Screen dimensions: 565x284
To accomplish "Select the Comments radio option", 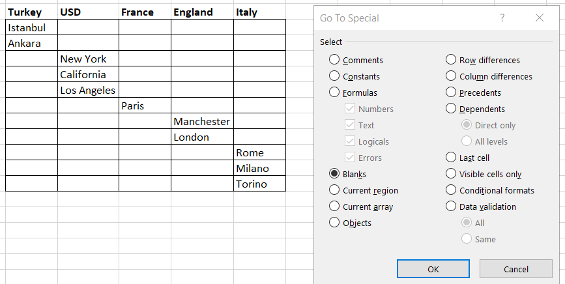I will 335,60.
